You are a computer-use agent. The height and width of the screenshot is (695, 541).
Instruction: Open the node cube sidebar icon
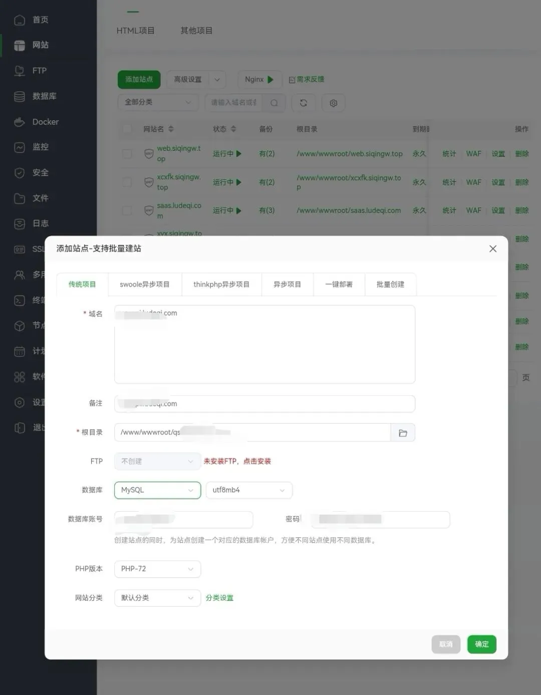(x=20, y=326)
